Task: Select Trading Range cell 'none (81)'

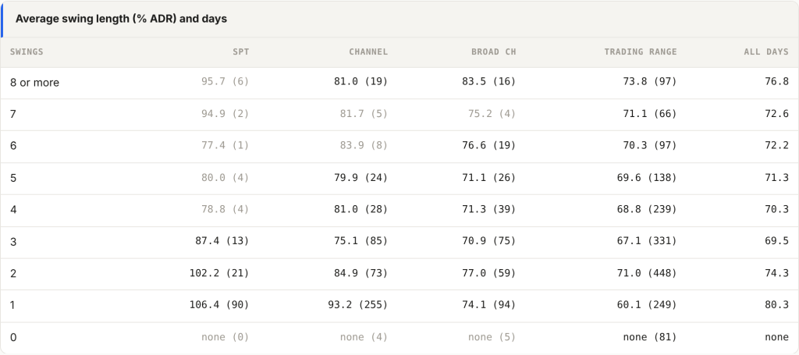Action: [650, 337]
